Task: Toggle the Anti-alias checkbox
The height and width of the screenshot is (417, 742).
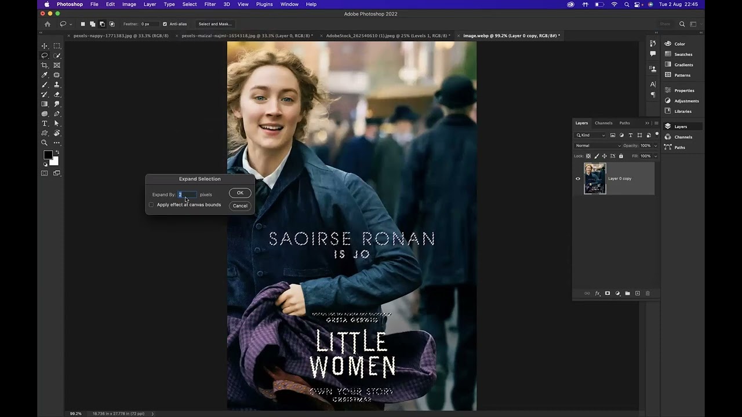Action: click(x=165, y=24)
